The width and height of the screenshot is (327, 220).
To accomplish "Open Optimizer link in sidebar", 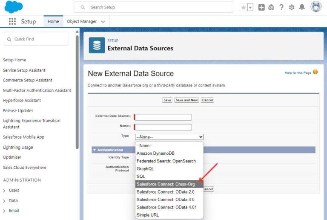I will (12, 157).
